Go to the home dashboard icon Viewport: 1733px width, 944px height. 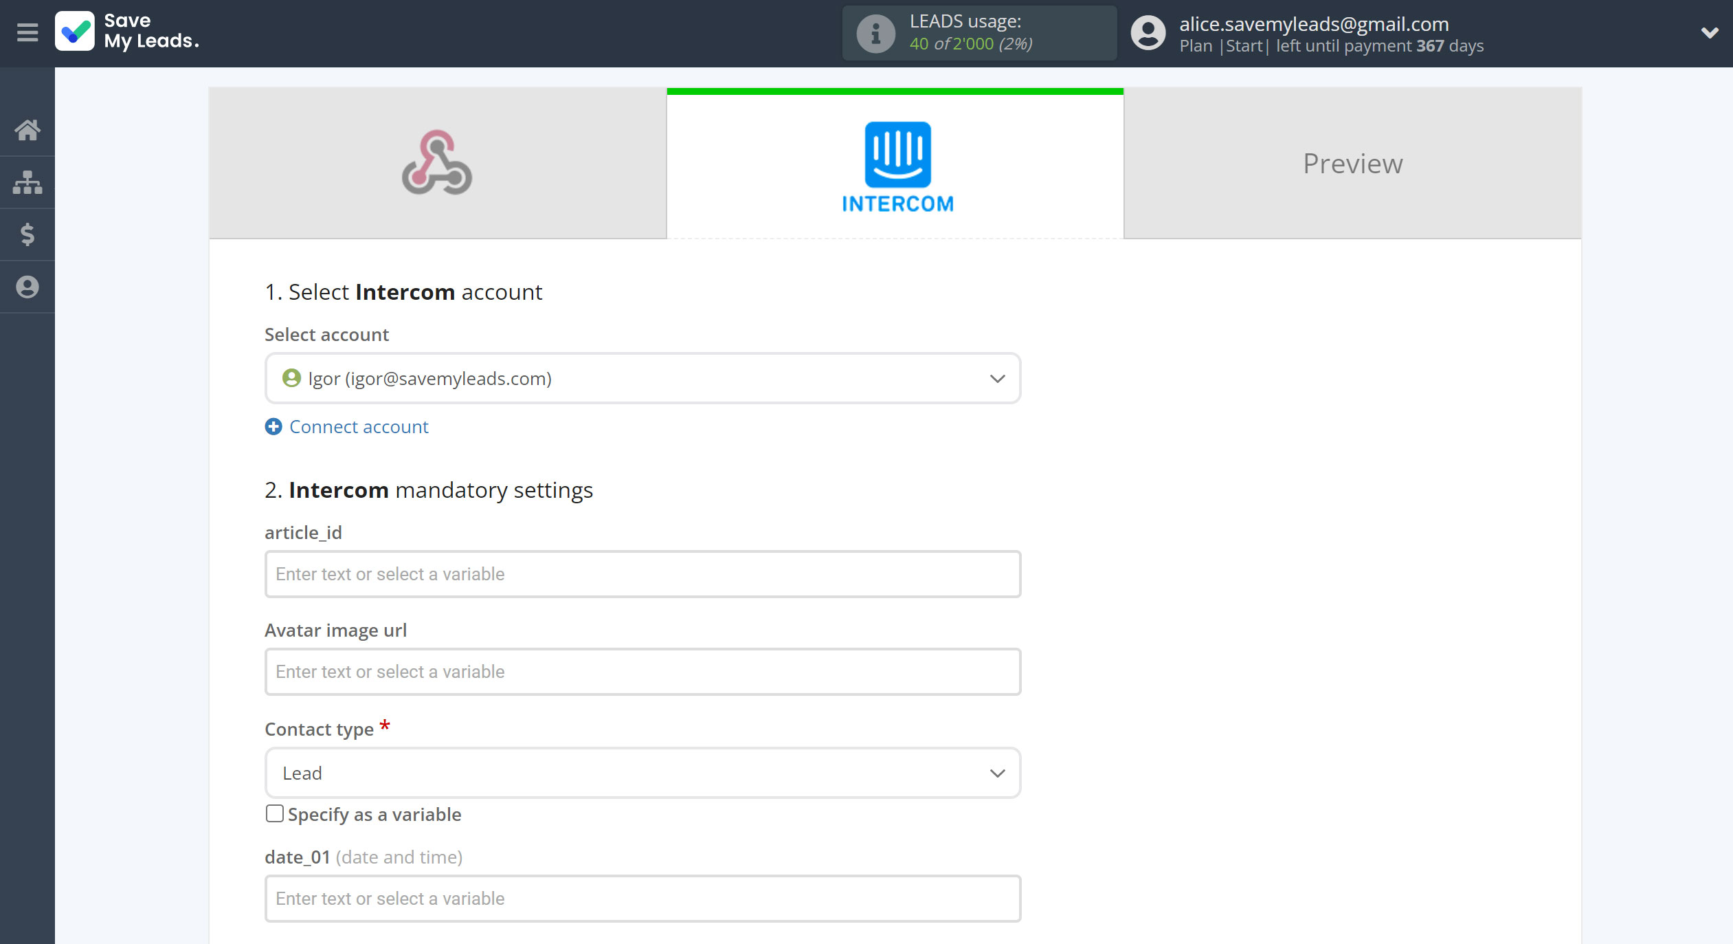point(27,129)
